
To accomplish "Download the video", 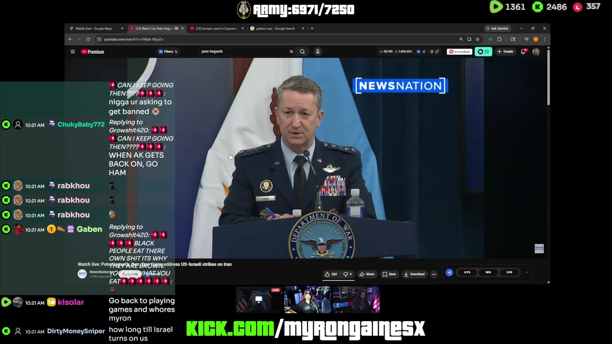I will 414,274.
